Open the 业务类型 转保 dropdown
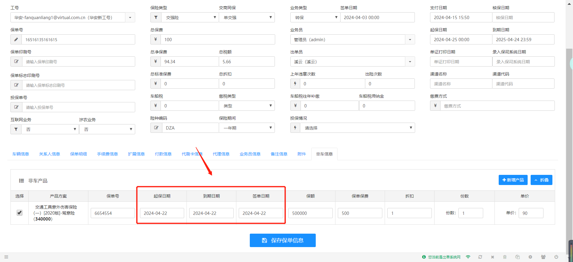 pyautogui.click(x=315, y=17)
